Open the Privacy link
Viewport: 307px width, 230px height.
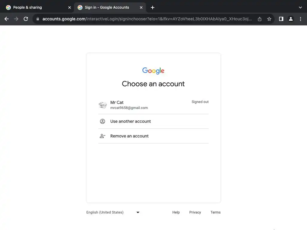coord(195,212)
